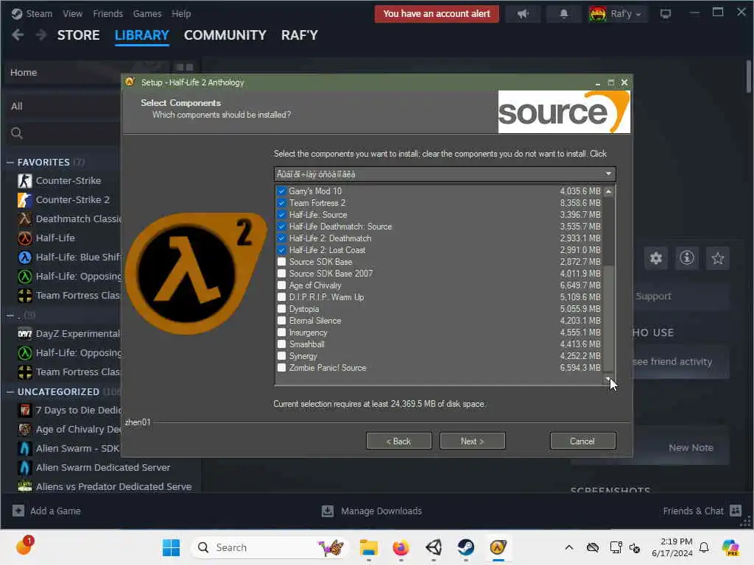The width and height of the screenshot is (754, 565).
Task: Open the View menu
Action: 73,13
